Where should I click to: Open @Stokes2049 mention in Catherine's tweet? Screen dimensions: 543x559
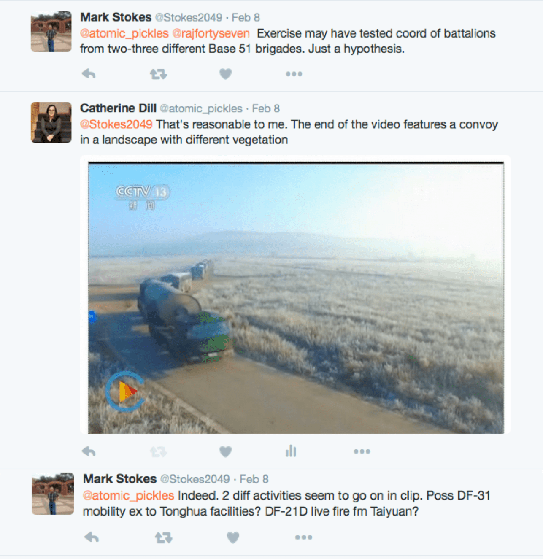(116, 124)
